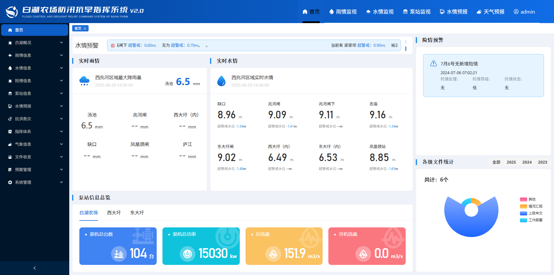Click the admin user account icon
This screenshot has width=554, height=275.
pos(516,12)
